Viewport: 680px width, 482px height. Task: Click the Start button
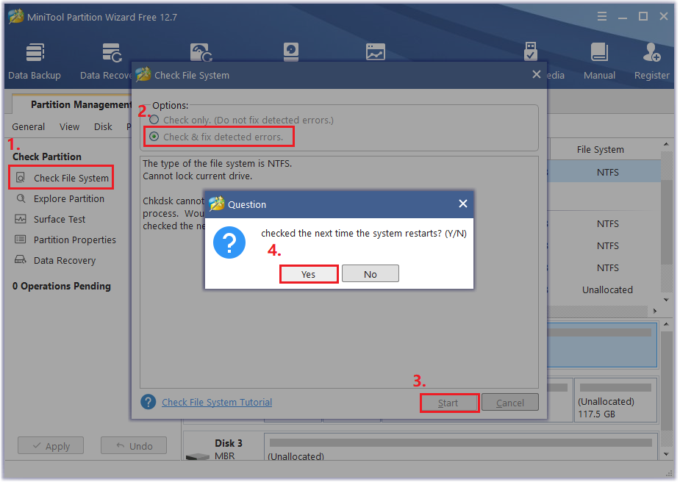[x=449, y=403]
